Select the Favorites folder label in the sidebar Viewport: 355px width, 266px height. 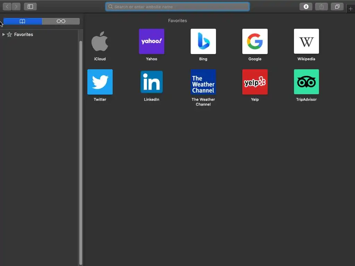24,34
